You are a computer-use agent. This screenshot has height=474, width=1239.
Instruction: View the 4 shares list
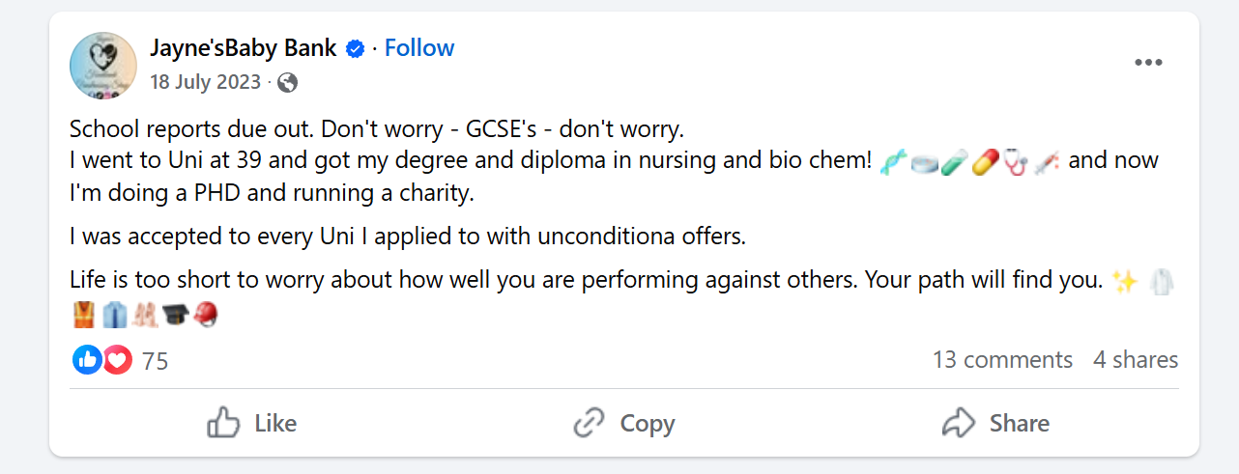coord(1136,360)
